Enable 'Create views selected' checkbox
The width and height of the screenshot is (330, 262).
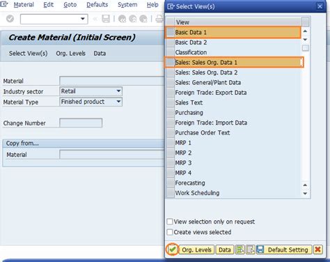point(170,232)
